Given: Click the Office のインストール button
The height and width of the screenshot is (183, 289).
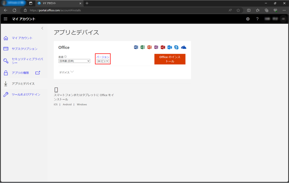Looking at the screenshot, I should coord(169,59).
